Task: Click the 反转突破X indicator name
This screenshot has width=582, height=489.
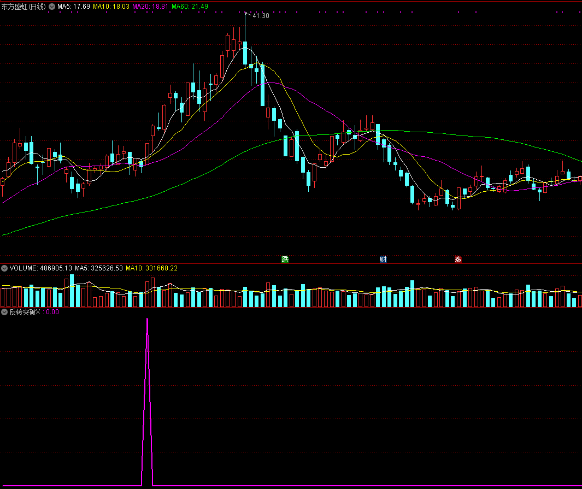Action: (25, 312)
